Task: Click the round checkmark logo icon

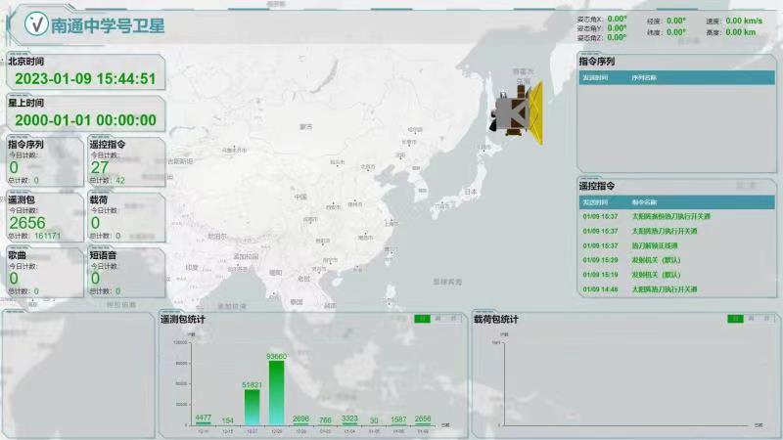Action: coord(36,24)
